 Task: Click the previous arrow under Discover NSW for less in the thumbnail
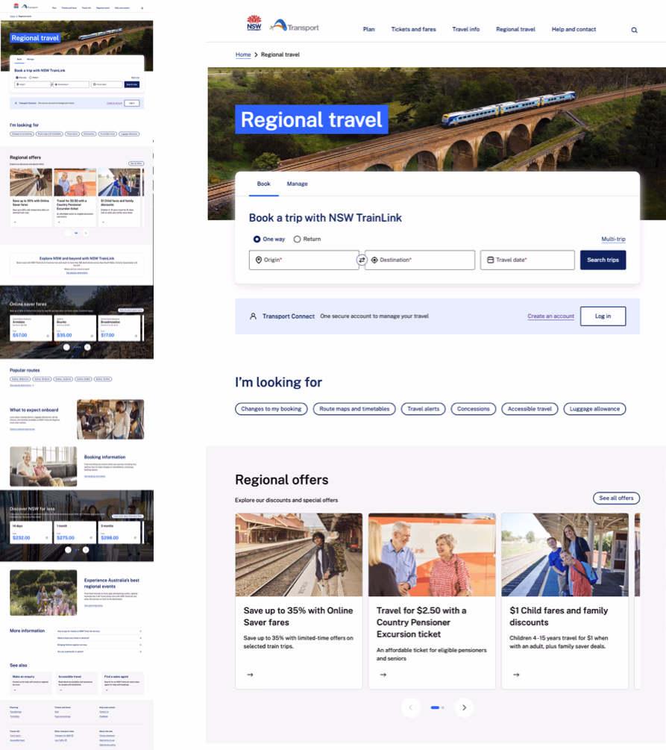[x=68, y=549]
